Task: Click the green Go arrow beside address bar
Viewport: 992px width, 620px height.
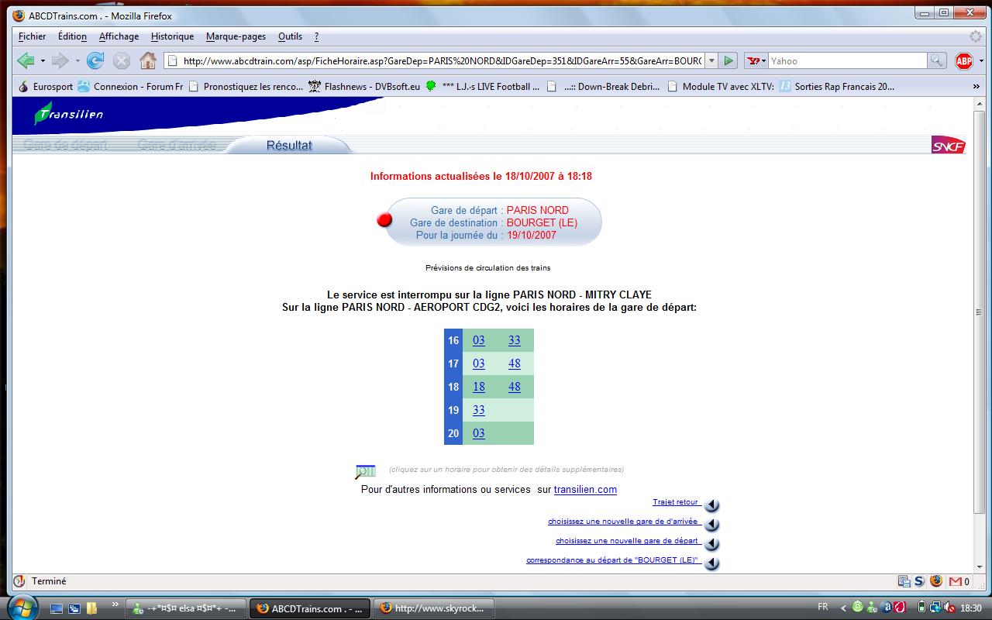Action: (x=728, y=60)
